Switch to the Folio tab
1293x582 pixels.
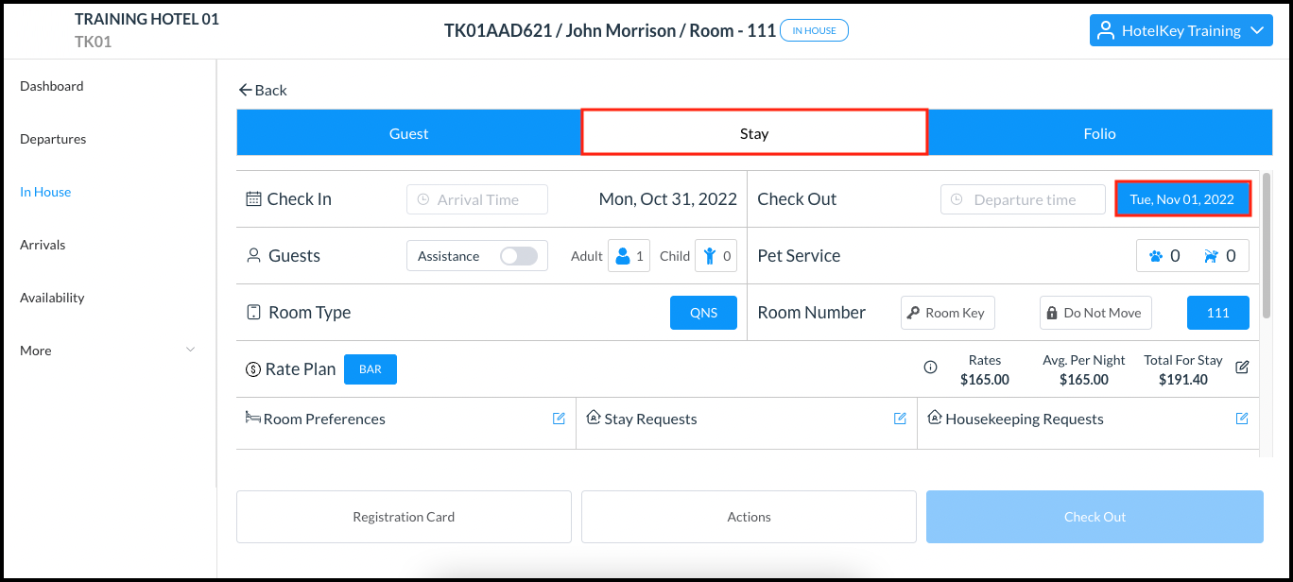1099,132
